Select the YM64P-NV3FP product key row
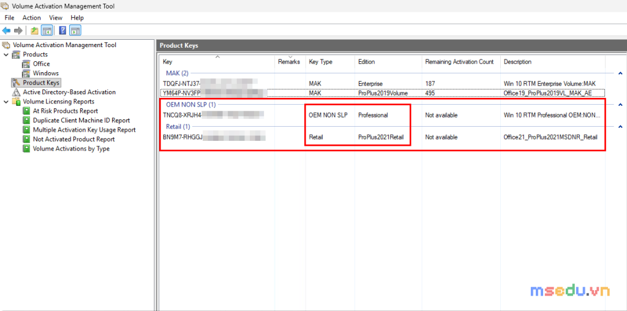The height and width of the screenshot is (311, 627). [x=382, y=93]
